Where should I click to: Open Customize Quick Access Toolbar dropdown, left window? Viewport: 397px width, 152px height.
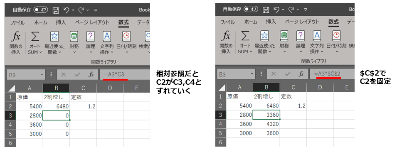point(96,10)
